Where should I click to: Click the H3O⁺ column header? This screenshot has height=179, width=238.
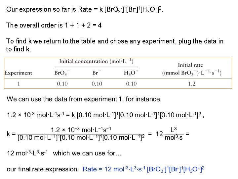point(132,73)
